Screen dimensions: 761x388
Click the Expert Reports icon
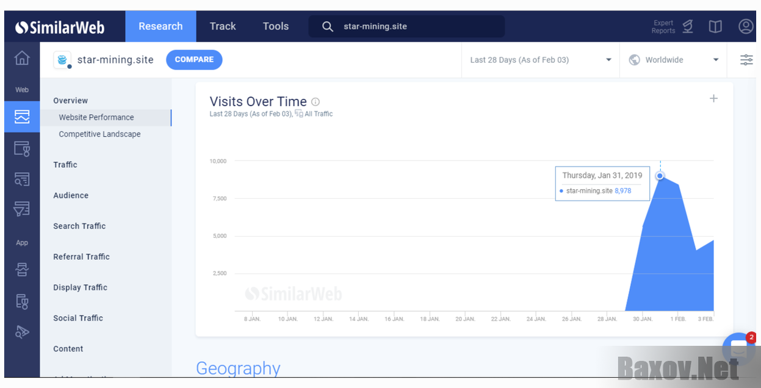click(687, 26)
